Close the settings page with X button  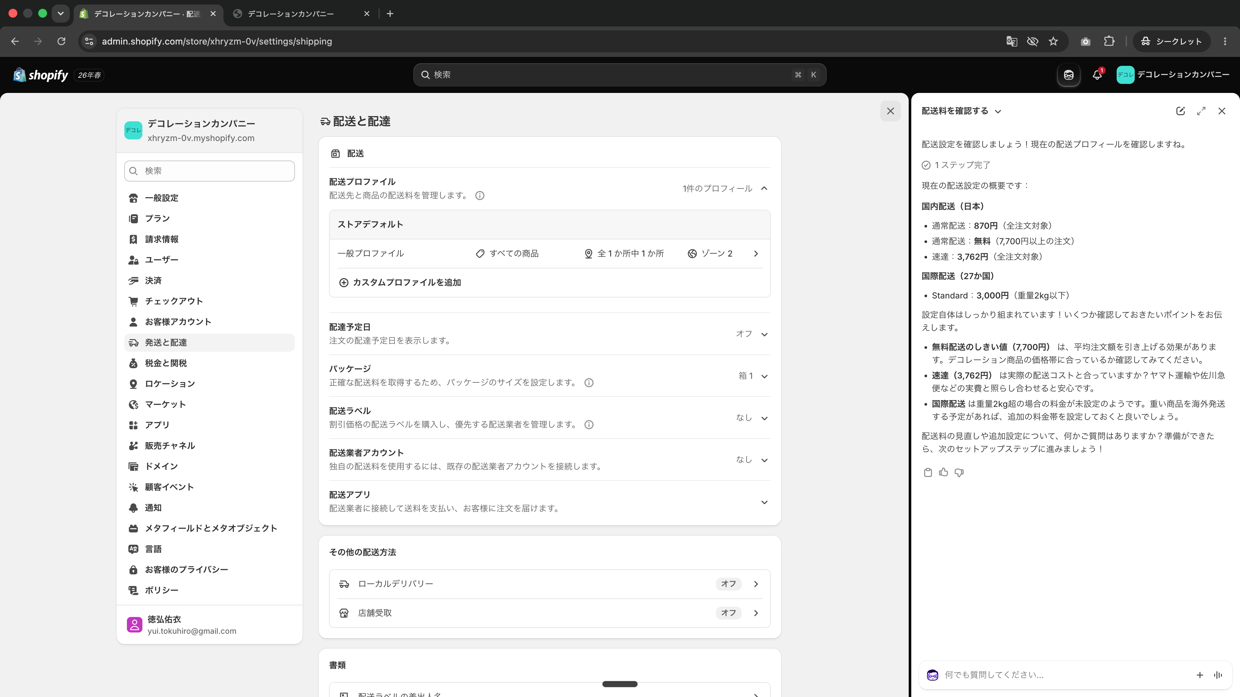click(891, 111)
